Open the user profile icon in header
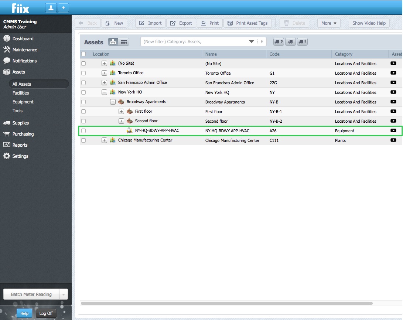403x320 pixels. coord(51,8)
